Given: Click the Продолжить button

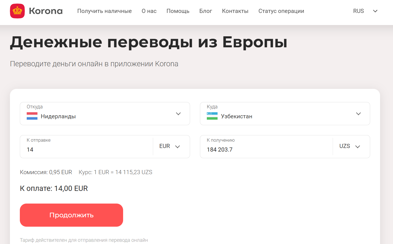Looking at the screenshot, I should point(72,215).
